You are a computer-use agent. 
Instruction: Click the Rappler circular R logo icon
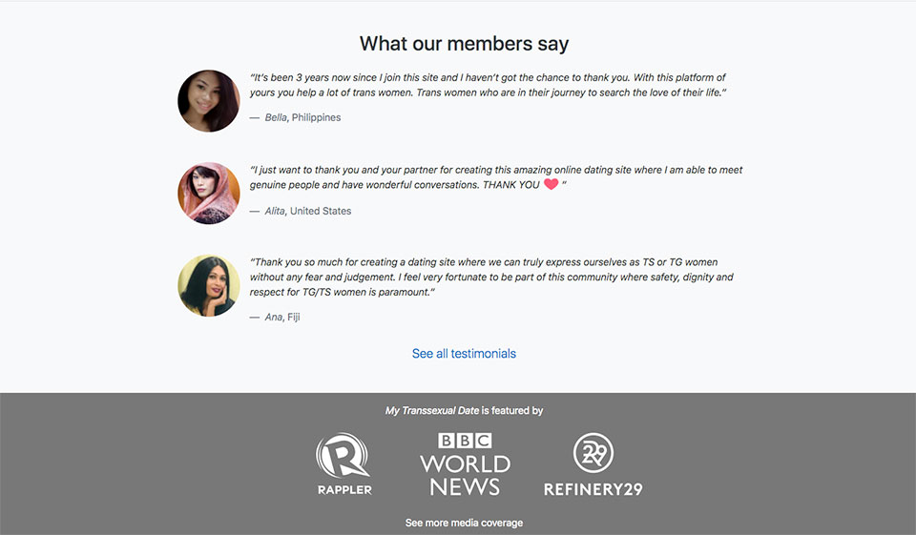pos(343,455)
